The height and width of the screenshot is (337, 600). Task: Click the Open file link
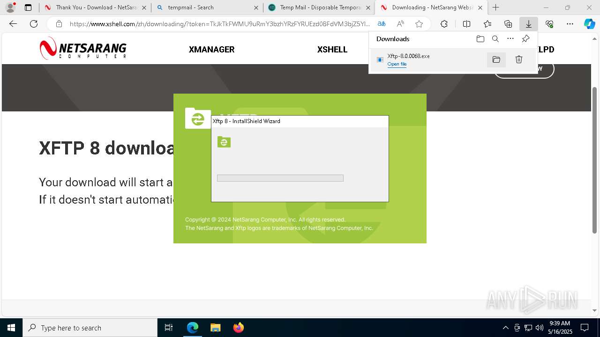coord(397,64)
